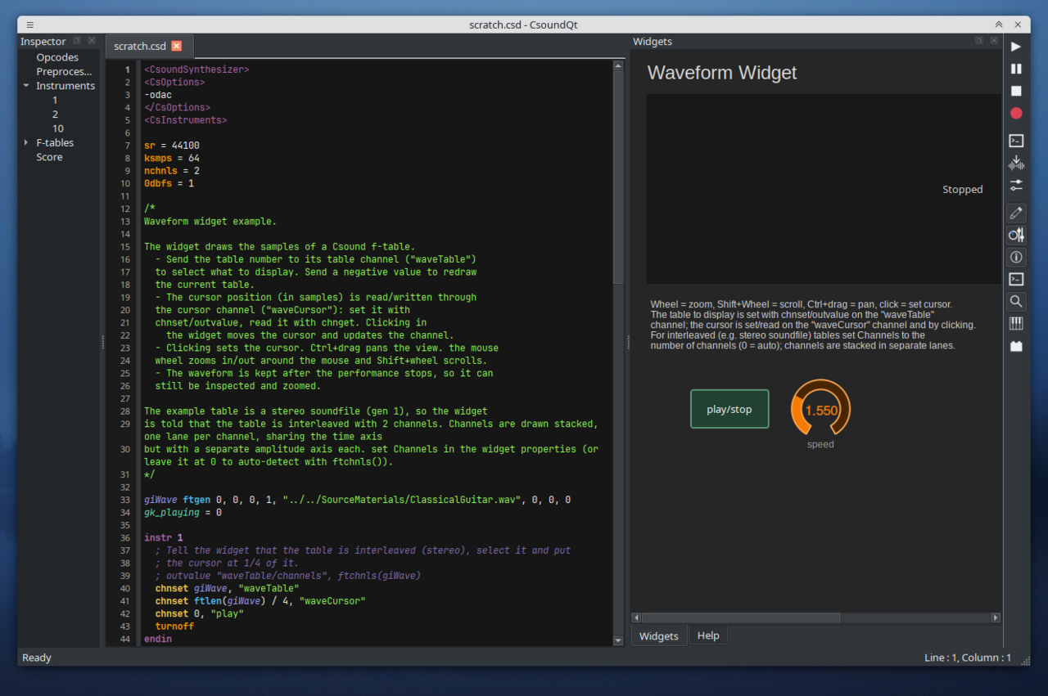The height and width of the screenshot is (696, 1048).
Task: Select instrument 10 in the Inspector
Action: coord(57,128)
